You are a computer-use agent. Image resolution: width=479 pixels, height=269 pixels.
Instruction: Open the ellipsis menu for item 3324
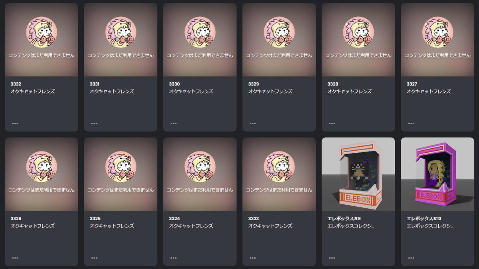(173, 258)
